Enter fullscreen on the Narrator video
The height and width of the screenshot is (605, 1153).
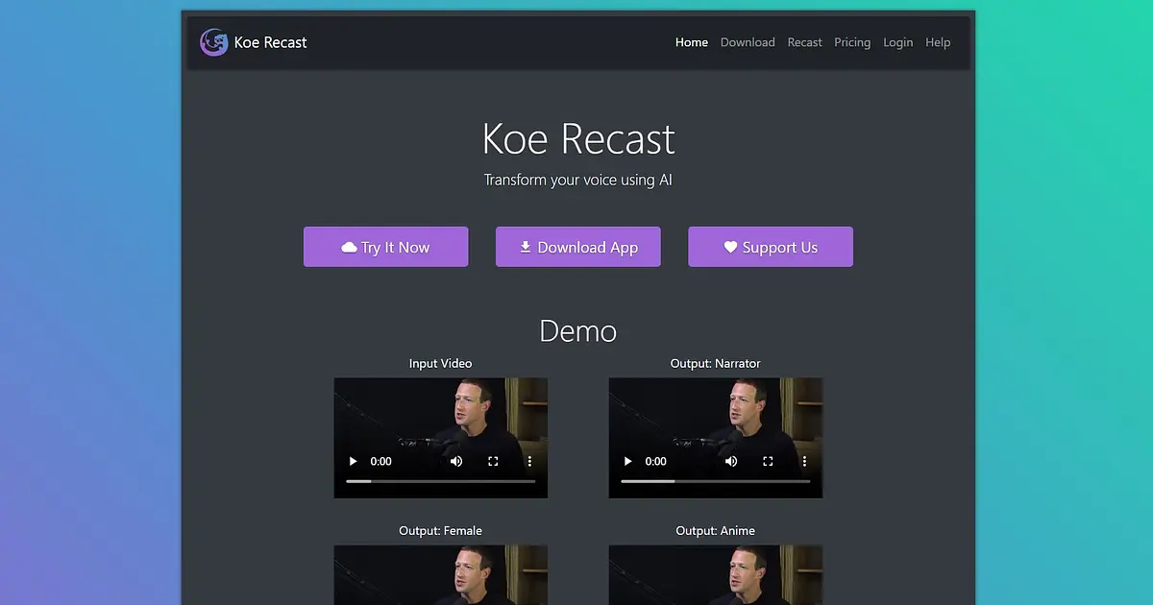coord(768,461)
